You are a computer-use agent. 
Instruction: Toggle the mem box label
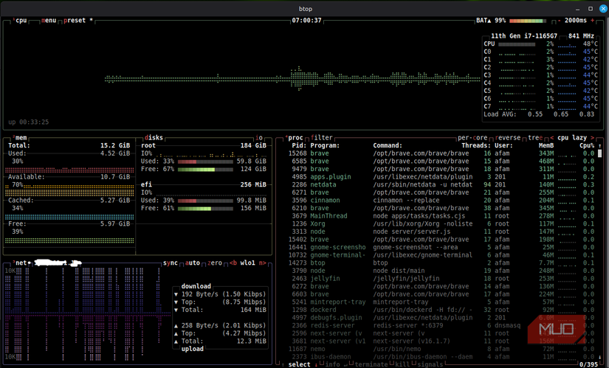20,138
